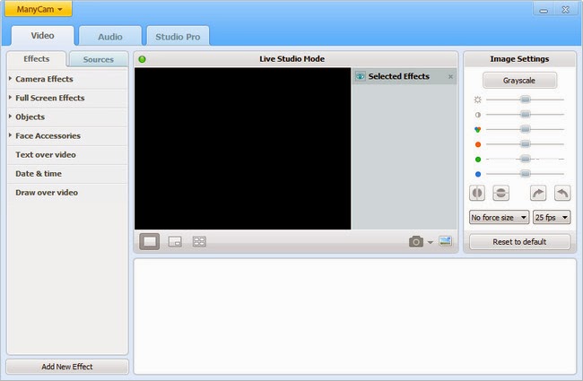Toggle the Selected Effects eye icon
The width and height of the screenshot is (583, 381).
360,76
